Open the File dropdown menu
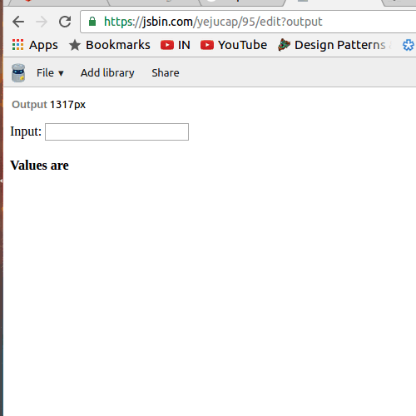This screenshot has width=416, height=416. point(50,73)
